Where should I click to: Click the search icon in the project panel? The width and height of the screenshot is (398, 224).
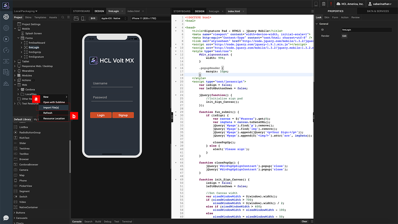(63, 17)
